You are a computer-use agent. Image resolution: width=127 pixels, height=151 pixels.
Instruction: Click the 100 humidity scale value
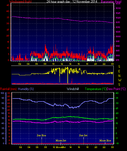pyautogui.click(x=2, y=93)
